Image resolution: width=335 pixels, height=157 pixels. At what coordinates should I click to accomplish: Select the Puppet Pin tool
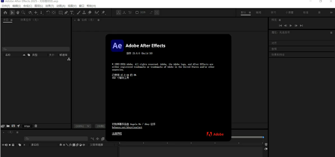click(103, 13)
